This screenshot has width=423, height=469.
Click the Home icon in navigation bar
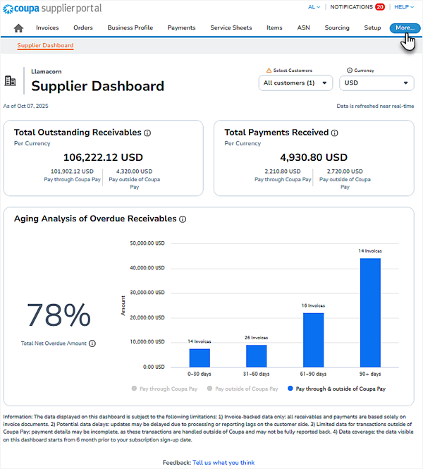[x=18, y=28]
